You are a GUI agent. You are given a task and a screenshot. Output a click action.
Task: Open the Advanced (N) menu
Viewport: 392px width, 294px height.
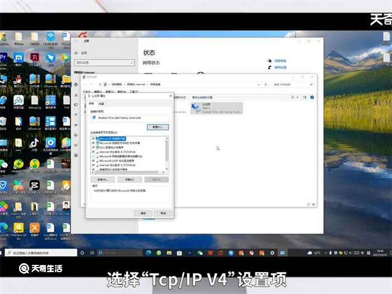(x=122, y=92)
